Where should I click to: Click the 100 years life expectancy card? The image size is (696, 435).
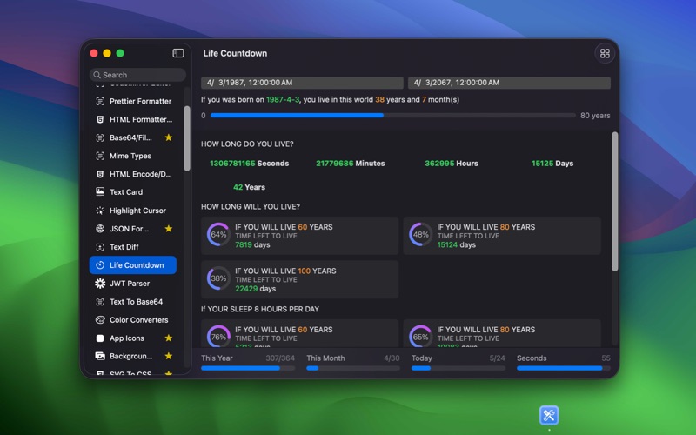click(x=300, y=279)
